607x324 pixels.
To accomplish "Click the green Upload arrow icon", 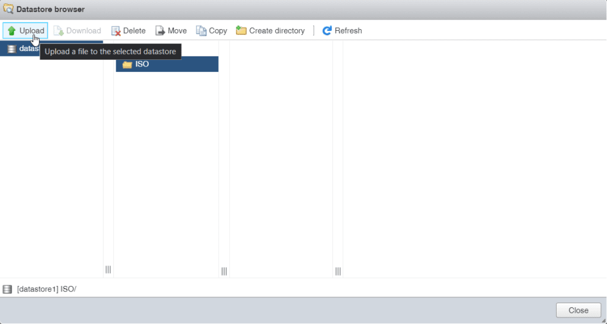I will [x=11, y=31].
